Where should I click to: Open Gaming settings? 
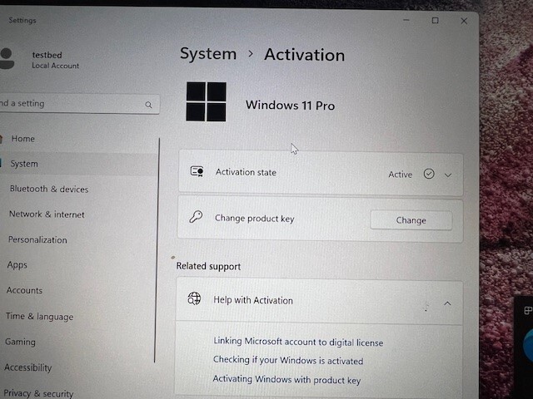[x=20, y=342]
